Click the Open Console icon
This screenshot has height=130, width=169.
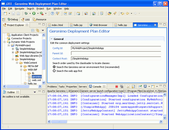click(x=153, y=86)
